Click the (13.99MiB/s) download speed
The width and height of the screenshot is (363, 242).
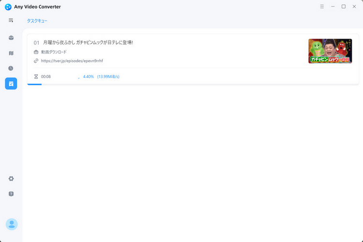point(108,76)
